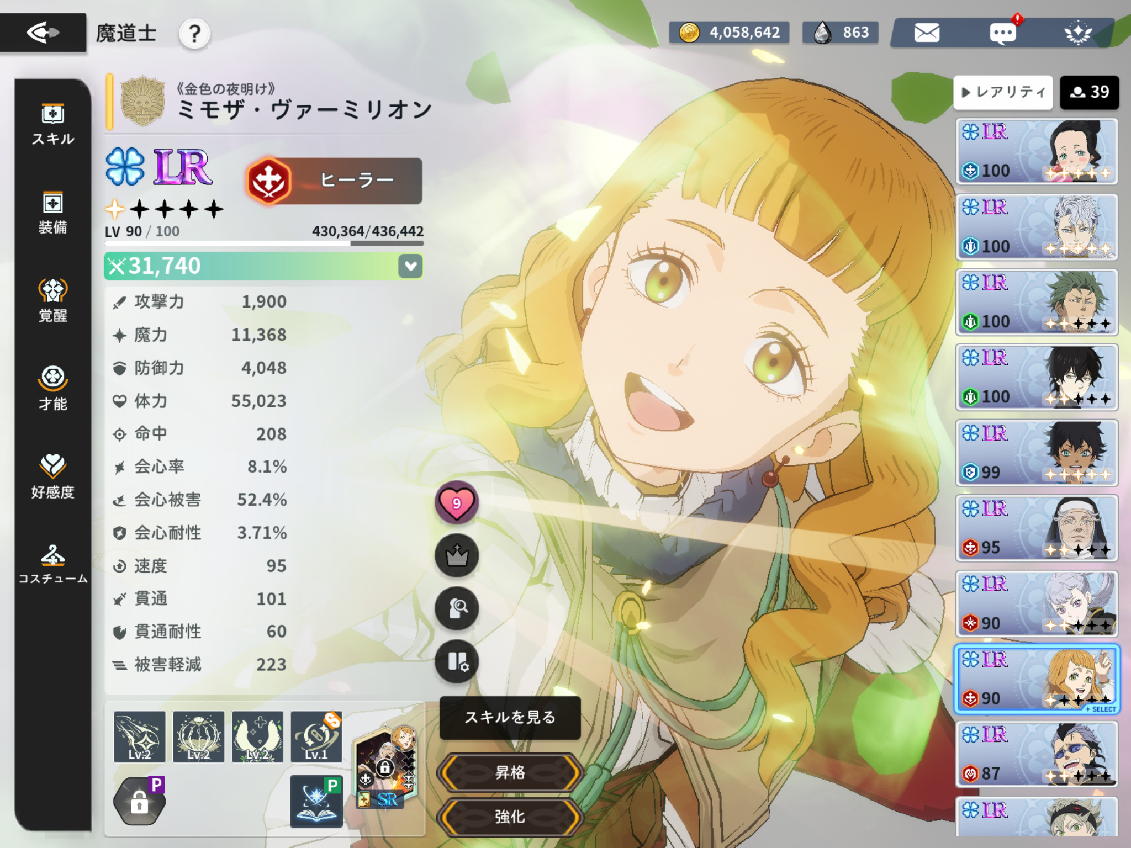Tap the 魔力 11,368 stat row
This screenshot has width=1131, height=848.
(199, 335)
